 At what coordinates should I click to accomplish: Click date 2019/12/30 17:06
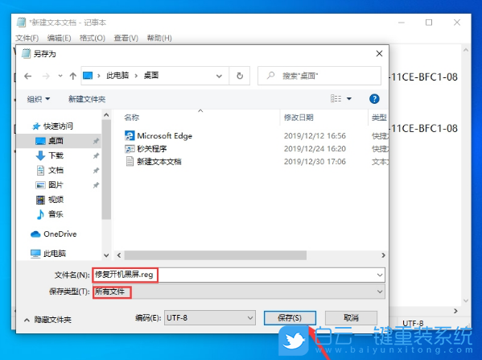[x=315, y=162]
